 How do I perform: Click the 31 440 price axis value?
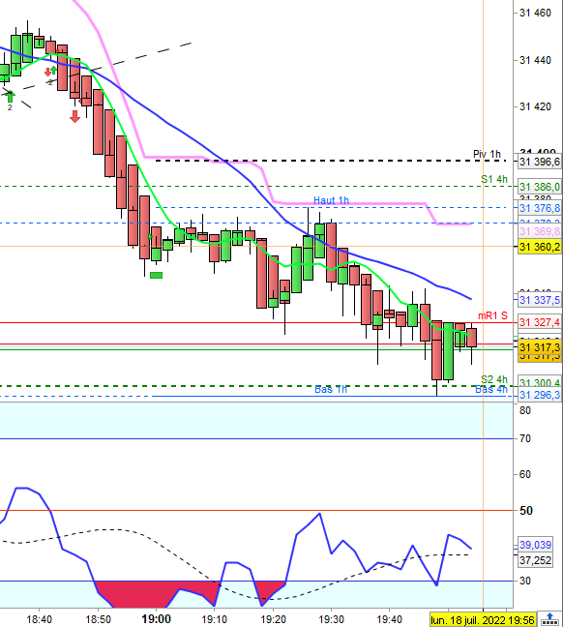[x=535, y=60]
